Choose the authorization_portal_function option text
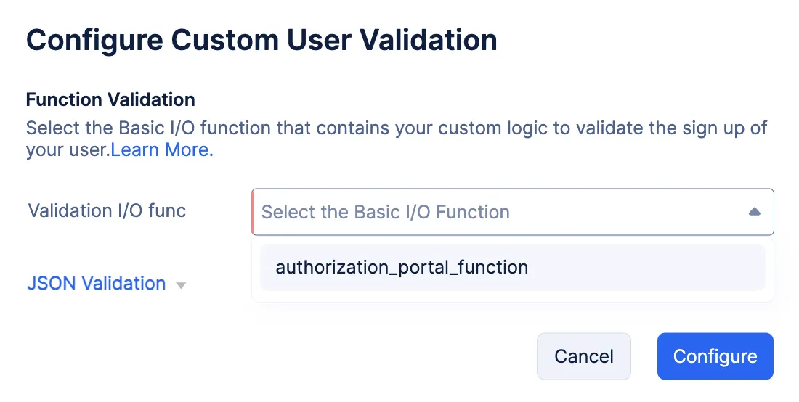Screen dimensions: 799x402 tap(402, 267)
